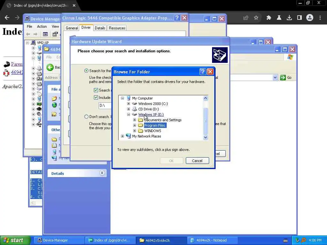The height and width of the screenshot is (245, 327).
Task: Expand the Details panel chevron in Explorer
Action: pos(102,173)
